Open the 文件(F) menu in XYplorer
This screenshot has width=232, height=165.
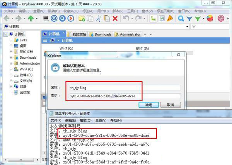(x=9, y=11)
